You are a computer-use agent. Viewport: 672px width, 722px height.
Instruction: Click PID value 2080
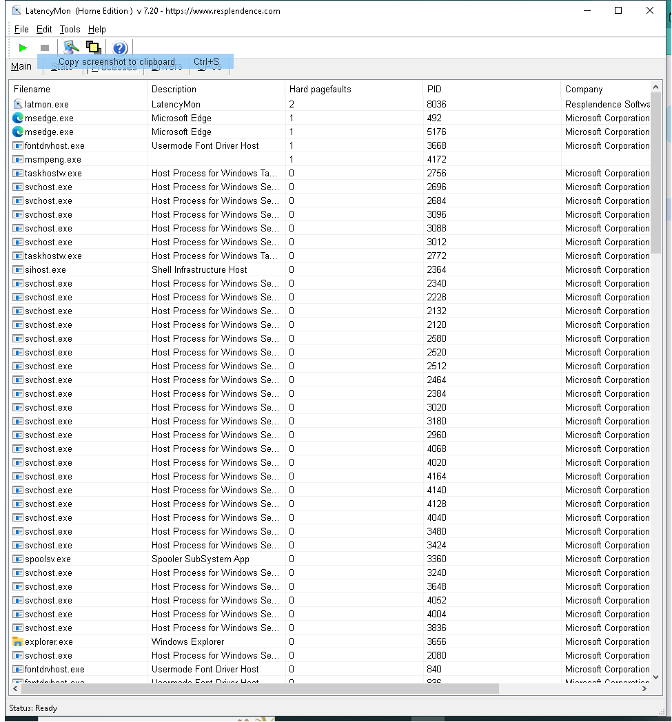pyautogui.click(x=436, y=655)
